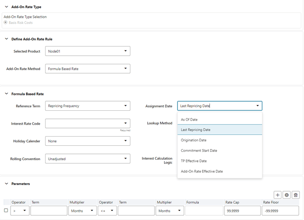Image resolution: width=304 pixels, height=220 pixels.
Task: Choose Add-On Rate Effective Date option
Action: pos(201,171)
